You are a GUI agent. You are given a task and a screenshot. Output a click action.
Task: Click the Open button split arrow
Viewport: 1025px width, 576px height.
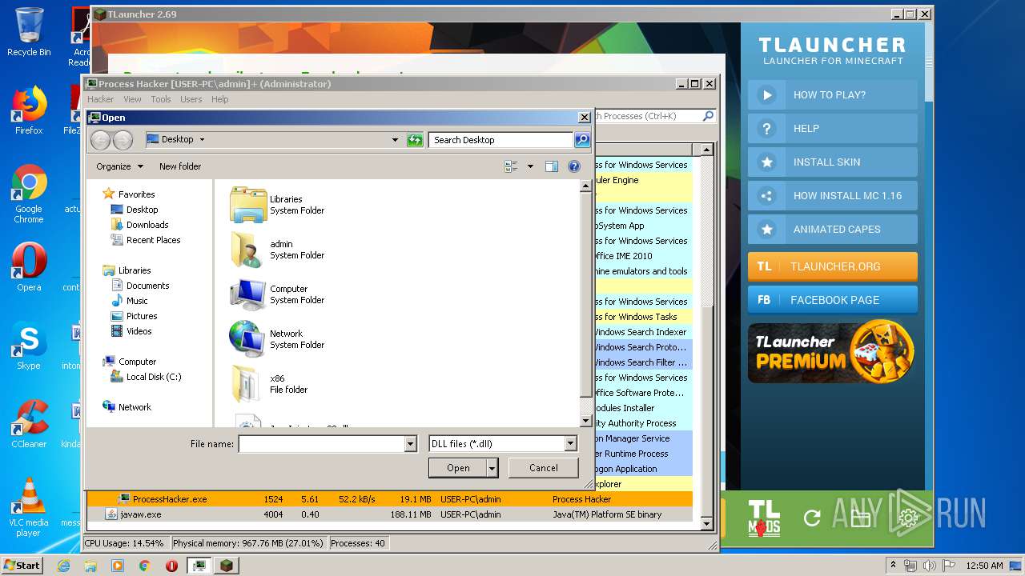(492, 468)
